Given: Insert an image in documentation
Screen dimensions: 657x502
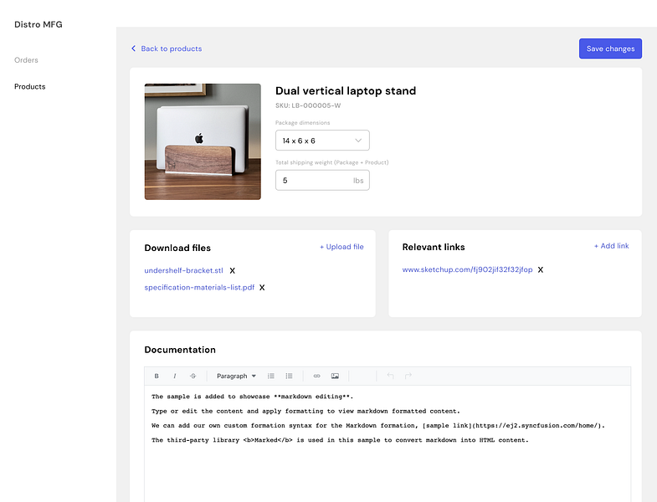Looking at the screenshot, I should coord(335,376).
